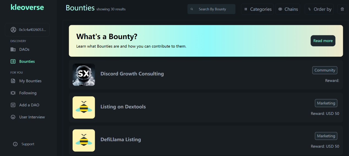Type in the Search By Bounty field
Image resolution: width=349 pixels, height=156 pixels.
pos(215,9)
